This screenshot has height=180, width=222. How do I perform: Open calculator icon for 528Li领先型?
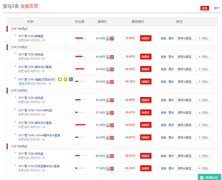coord(108,100)
